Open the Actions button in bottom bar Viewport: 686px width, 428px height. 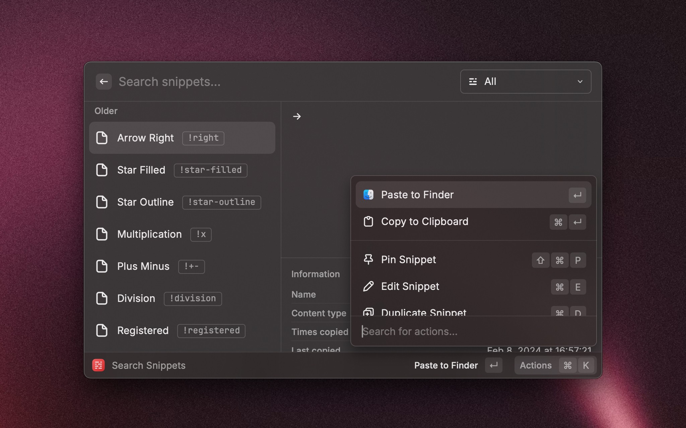[555, 365]
